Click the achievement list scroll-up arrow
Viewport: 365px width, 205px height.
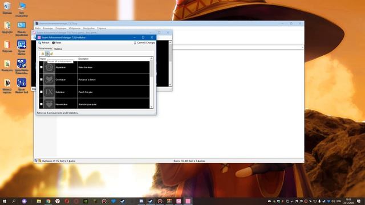point(152,58)
